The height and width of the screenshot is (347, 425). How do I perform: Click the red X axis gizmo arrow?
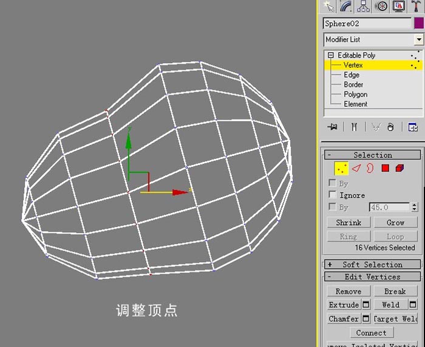point(180,192)
